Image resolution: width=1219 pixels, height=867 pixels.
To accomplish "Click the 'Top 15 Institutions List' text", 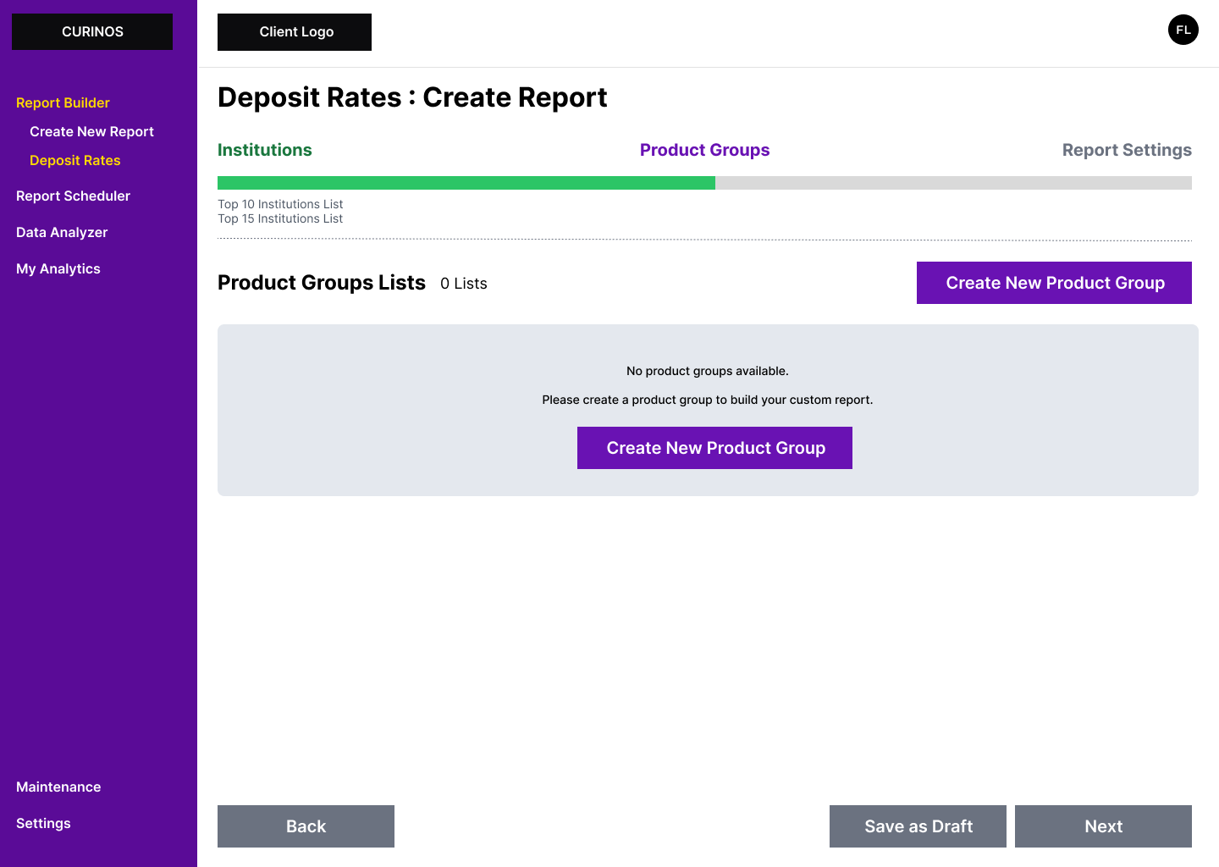I will point(280,218).
